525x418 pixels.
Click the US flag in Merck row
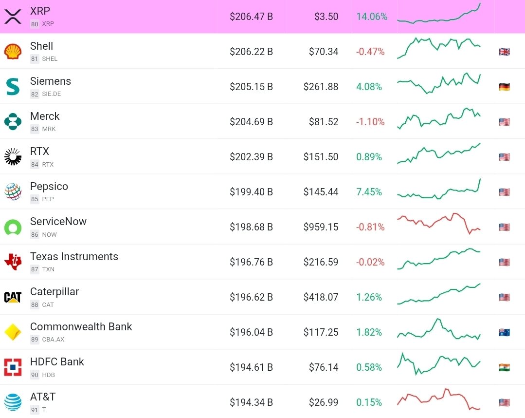[504, 122]
